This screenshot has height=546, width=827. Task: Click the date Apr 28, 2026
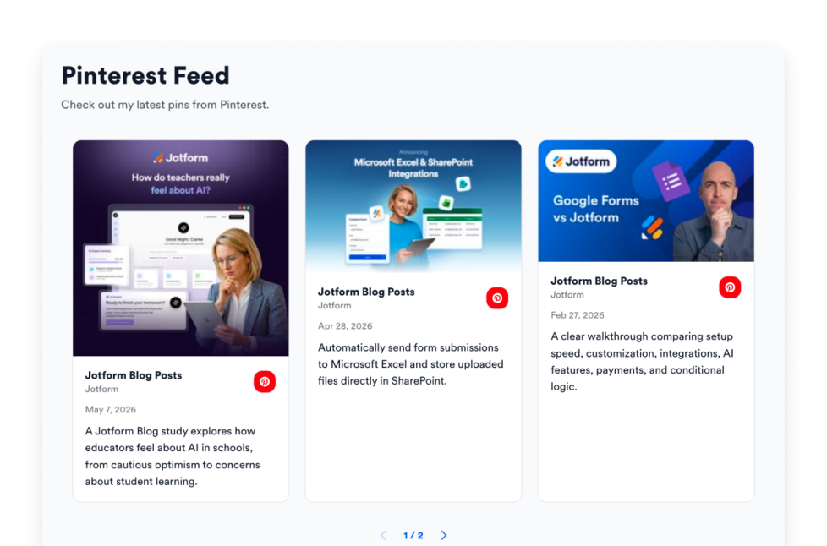coord(345,325)
